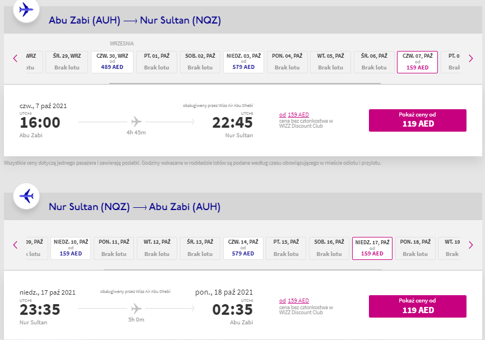The image size is (485, 340).
Task: Click the plane icon in the 5h 0m flight line
Action: [x=136, y=309]
